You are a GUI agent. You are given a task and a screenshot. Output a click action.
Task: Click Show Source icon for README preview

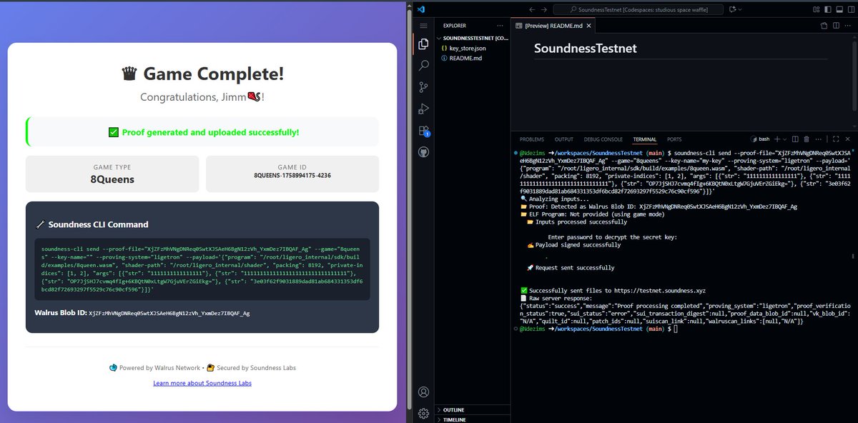[x=824, y=26]
